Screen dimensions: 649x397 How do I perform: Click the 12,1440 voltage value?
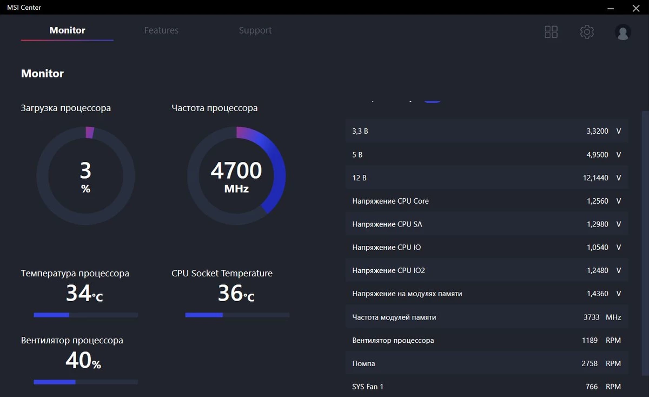click(x=595, y=178)
